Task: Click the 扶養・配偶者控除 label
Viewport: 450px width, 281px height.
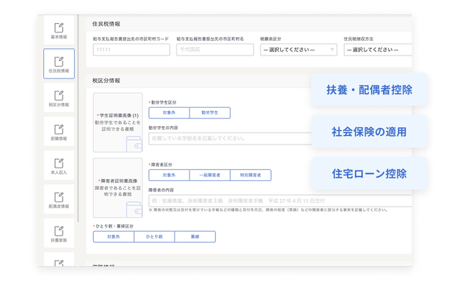Action: click(369, 90)
